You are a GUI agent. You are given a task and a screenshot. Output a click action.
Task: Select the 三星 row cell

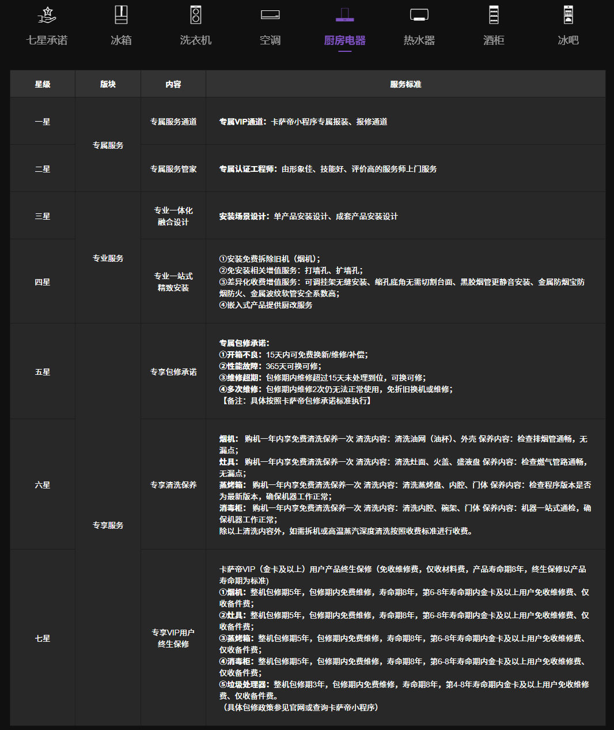pyautogui.click(x=43, y=216)
